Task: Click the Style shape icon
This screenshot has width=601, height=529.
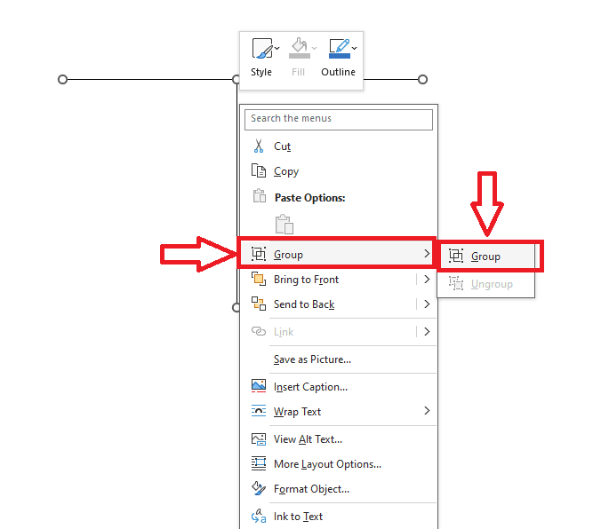Action: (x=260, y=49)
